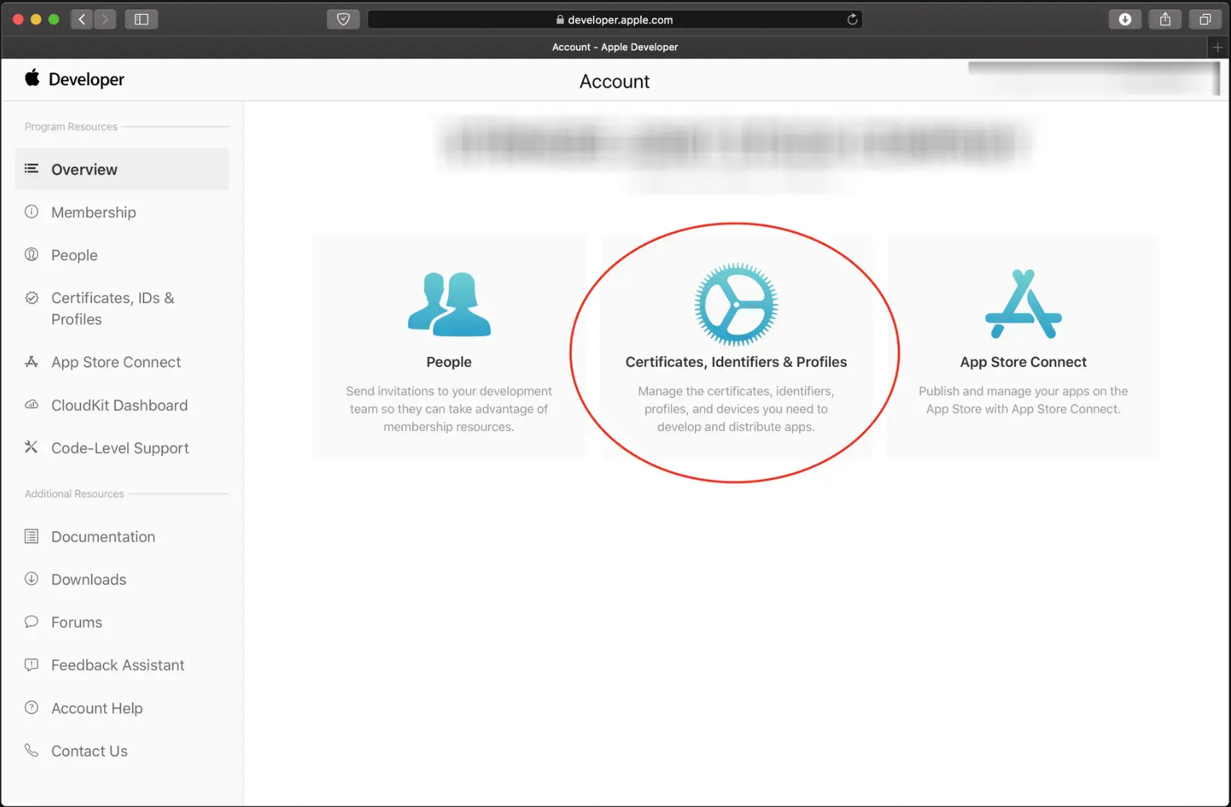The height and width of the screenshot is (807, 1231).
Task: Open the Safari downloads button
Action: pyautogui.click(x=1125, y=19)
